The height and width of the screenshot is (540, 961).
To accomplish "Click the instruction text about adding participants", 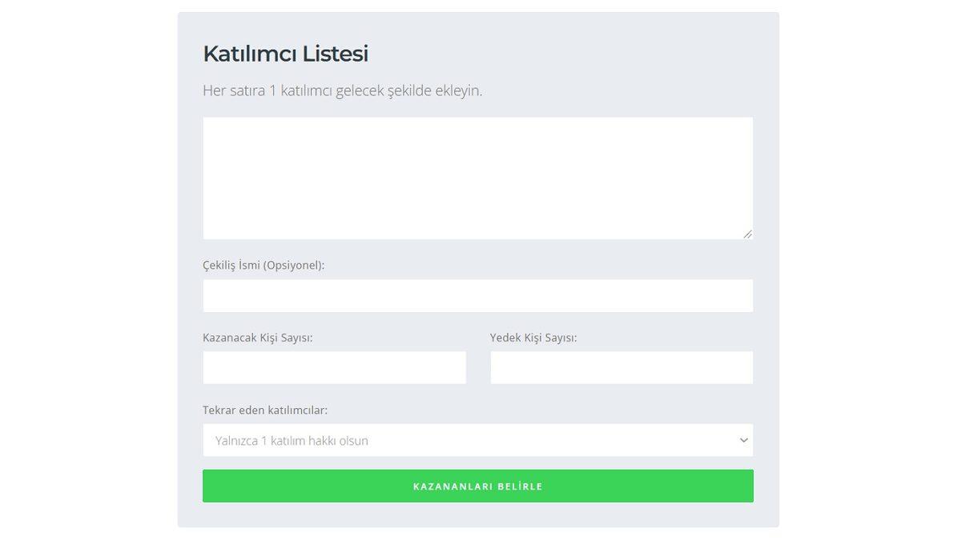I will [x=343, y=89].
